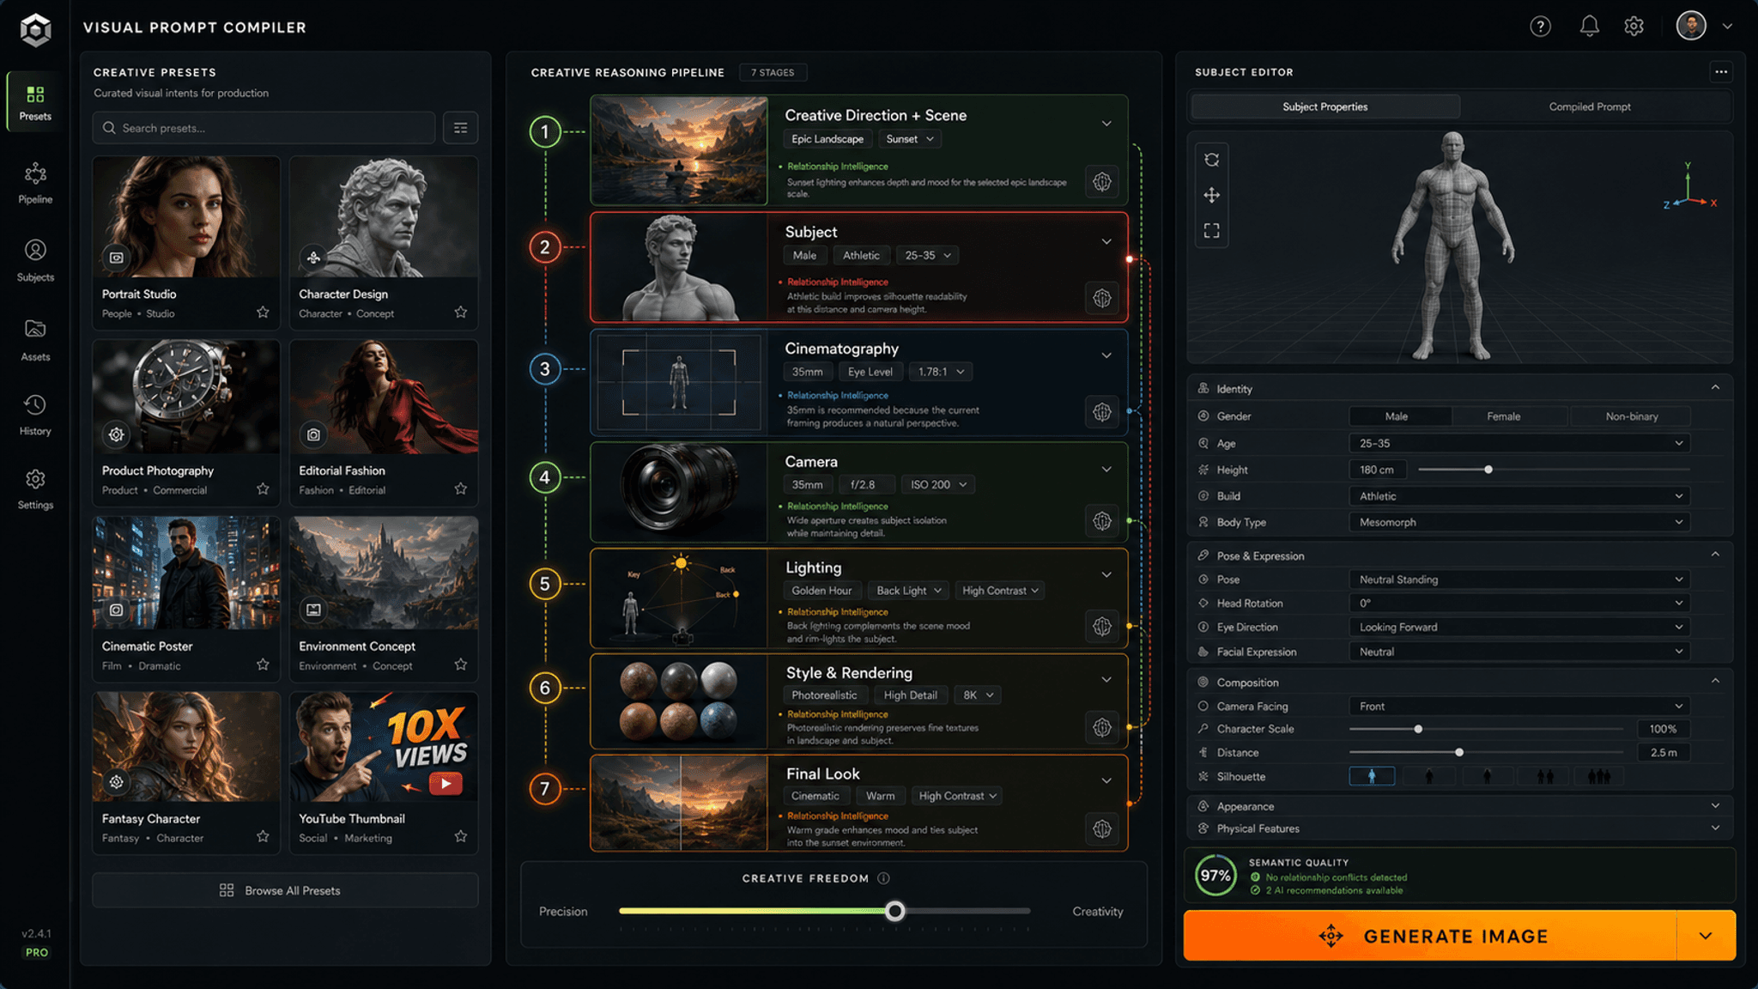The width and height of the screenshot is (1758, 989).
Task: Open the help question mark icon
Action: tap(1540, 27)
